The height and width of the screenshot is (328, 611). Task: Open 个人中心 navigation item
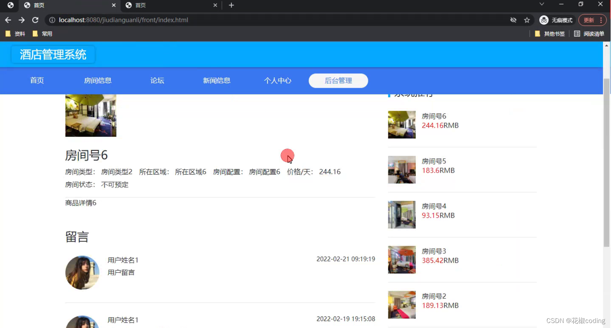pyautogui.click(x=278, y=80)
